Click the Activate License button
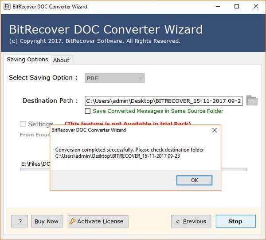The image size is (266, 240). click(x=98, y=221)
